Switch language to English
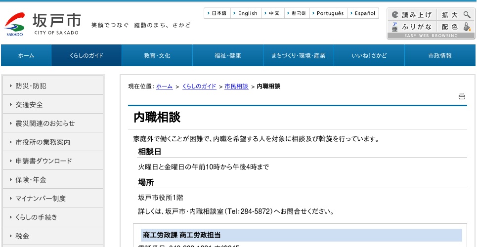 point(247,13)
